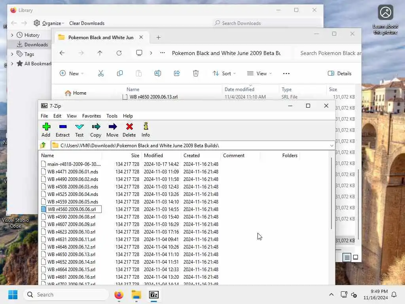405x304 pixels.
Task: Toggle the Details pane in File Explorer
Action: click(340, 73)
